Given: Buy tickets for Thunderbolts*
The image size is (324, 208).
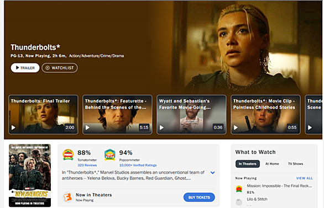Looking at the screenshot, I should tap(199, 198).
